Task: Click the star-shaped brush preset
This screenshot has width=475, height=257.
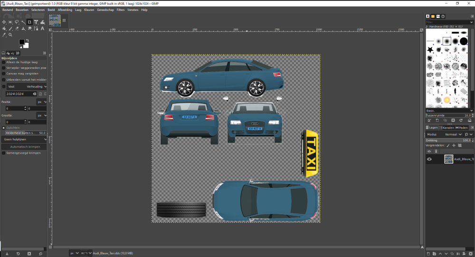Action: pyautogui.click(x=430, y=49)
